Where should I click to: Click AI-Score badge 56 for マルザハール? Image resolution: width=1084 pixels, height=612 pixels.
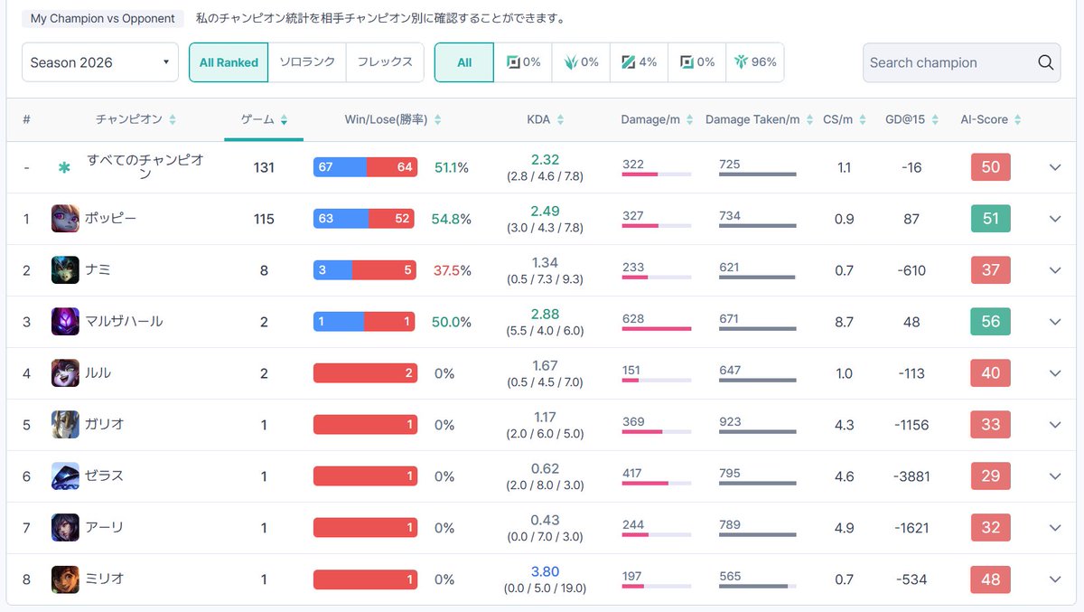click(990, 322)
